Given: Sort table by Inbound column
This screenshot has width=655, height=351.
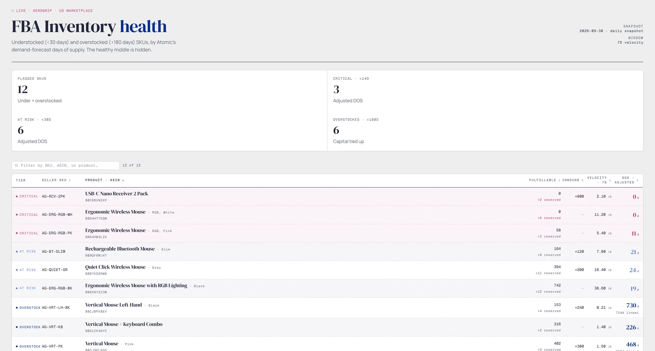Looking at the screenshot, I should [572, 180].
